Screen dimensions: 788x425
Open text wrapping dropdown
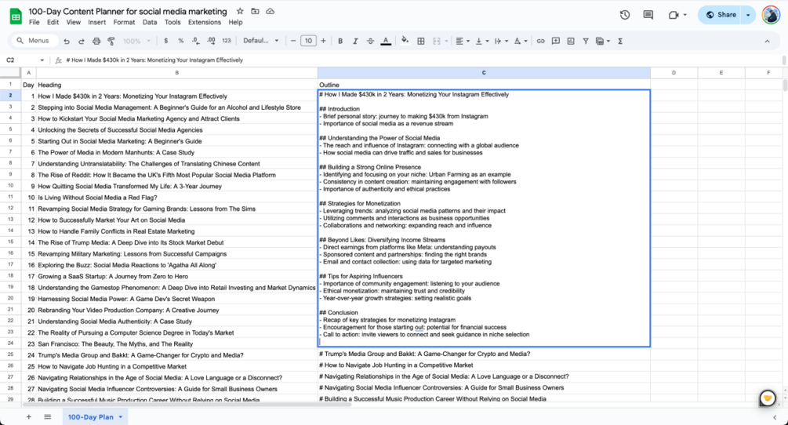coord(500,42)
